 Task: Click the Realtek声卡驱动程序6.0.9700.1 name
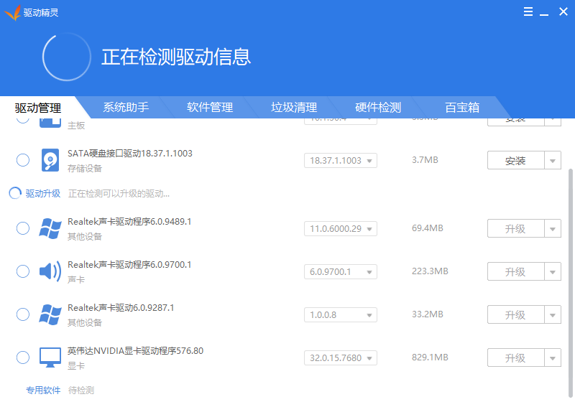pos(129,265)
